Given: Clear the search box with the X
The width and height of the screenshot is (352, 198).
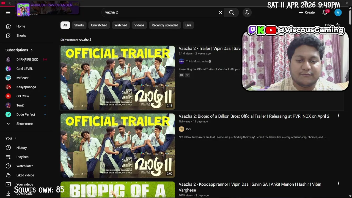Looking at the screenshot, I should click(x=221, y=12).
